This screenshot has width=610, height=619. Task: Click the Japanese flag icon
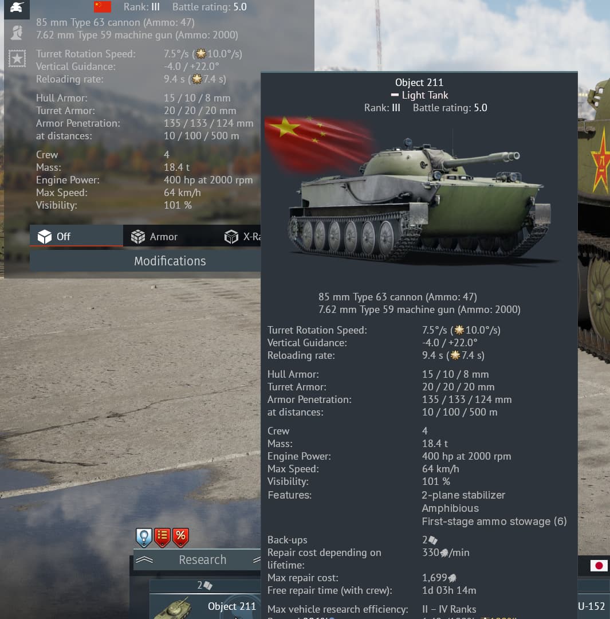point(599,566)
